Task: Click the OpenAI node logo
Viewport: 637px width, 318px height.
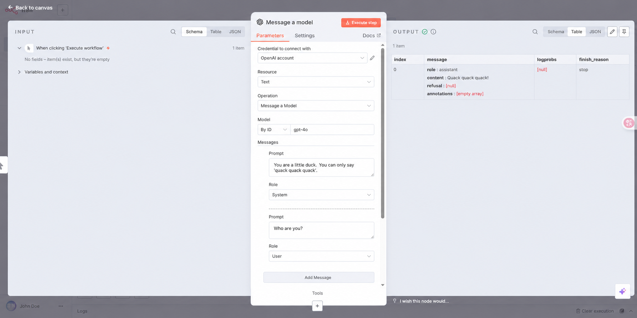Action: 260,22
